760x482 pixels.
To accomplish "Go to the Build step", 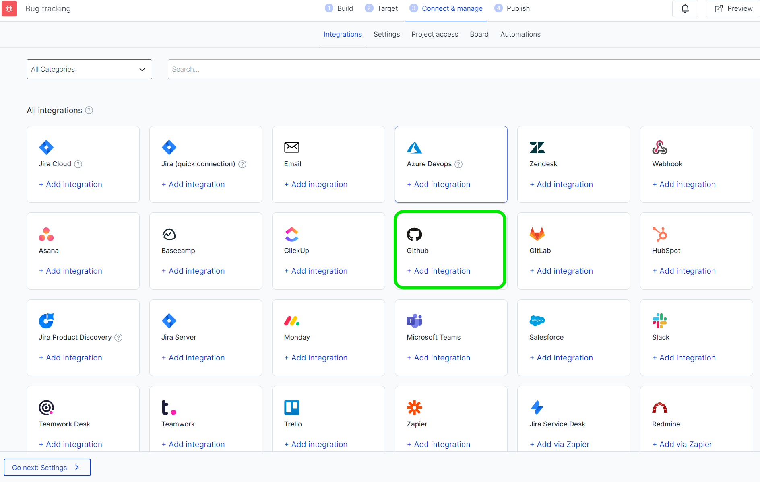I will click(x=339, y=8).
